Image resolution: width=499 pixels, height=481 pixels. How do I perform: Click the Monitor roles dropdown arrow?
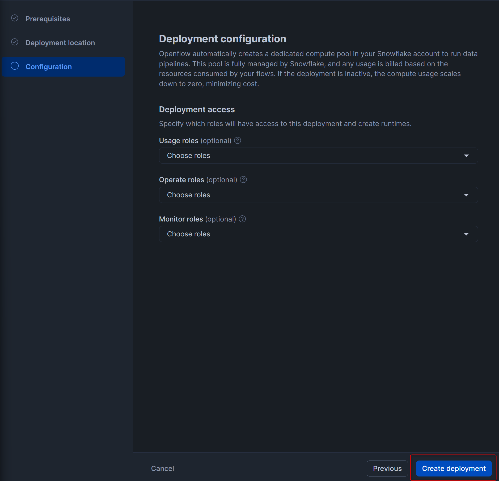click(x=466, y=234)
